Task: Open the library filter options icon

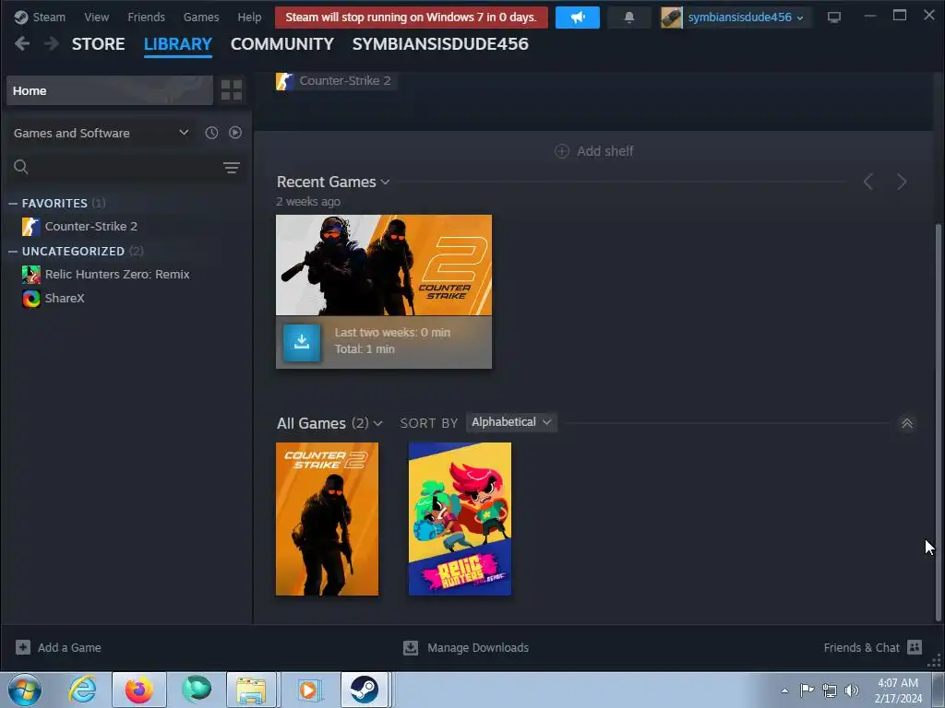Action: point(232,168)
